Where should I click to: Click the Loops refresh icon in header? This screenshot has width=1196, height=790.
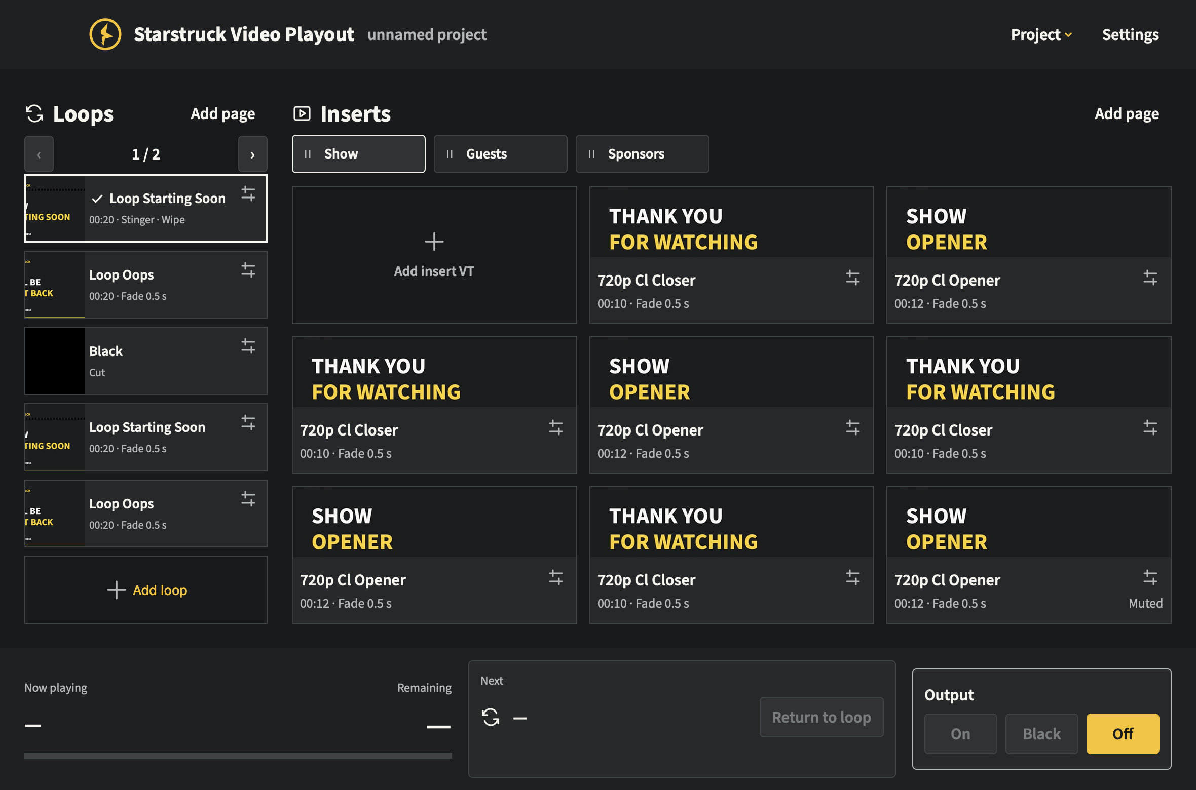tap(34, 113)
